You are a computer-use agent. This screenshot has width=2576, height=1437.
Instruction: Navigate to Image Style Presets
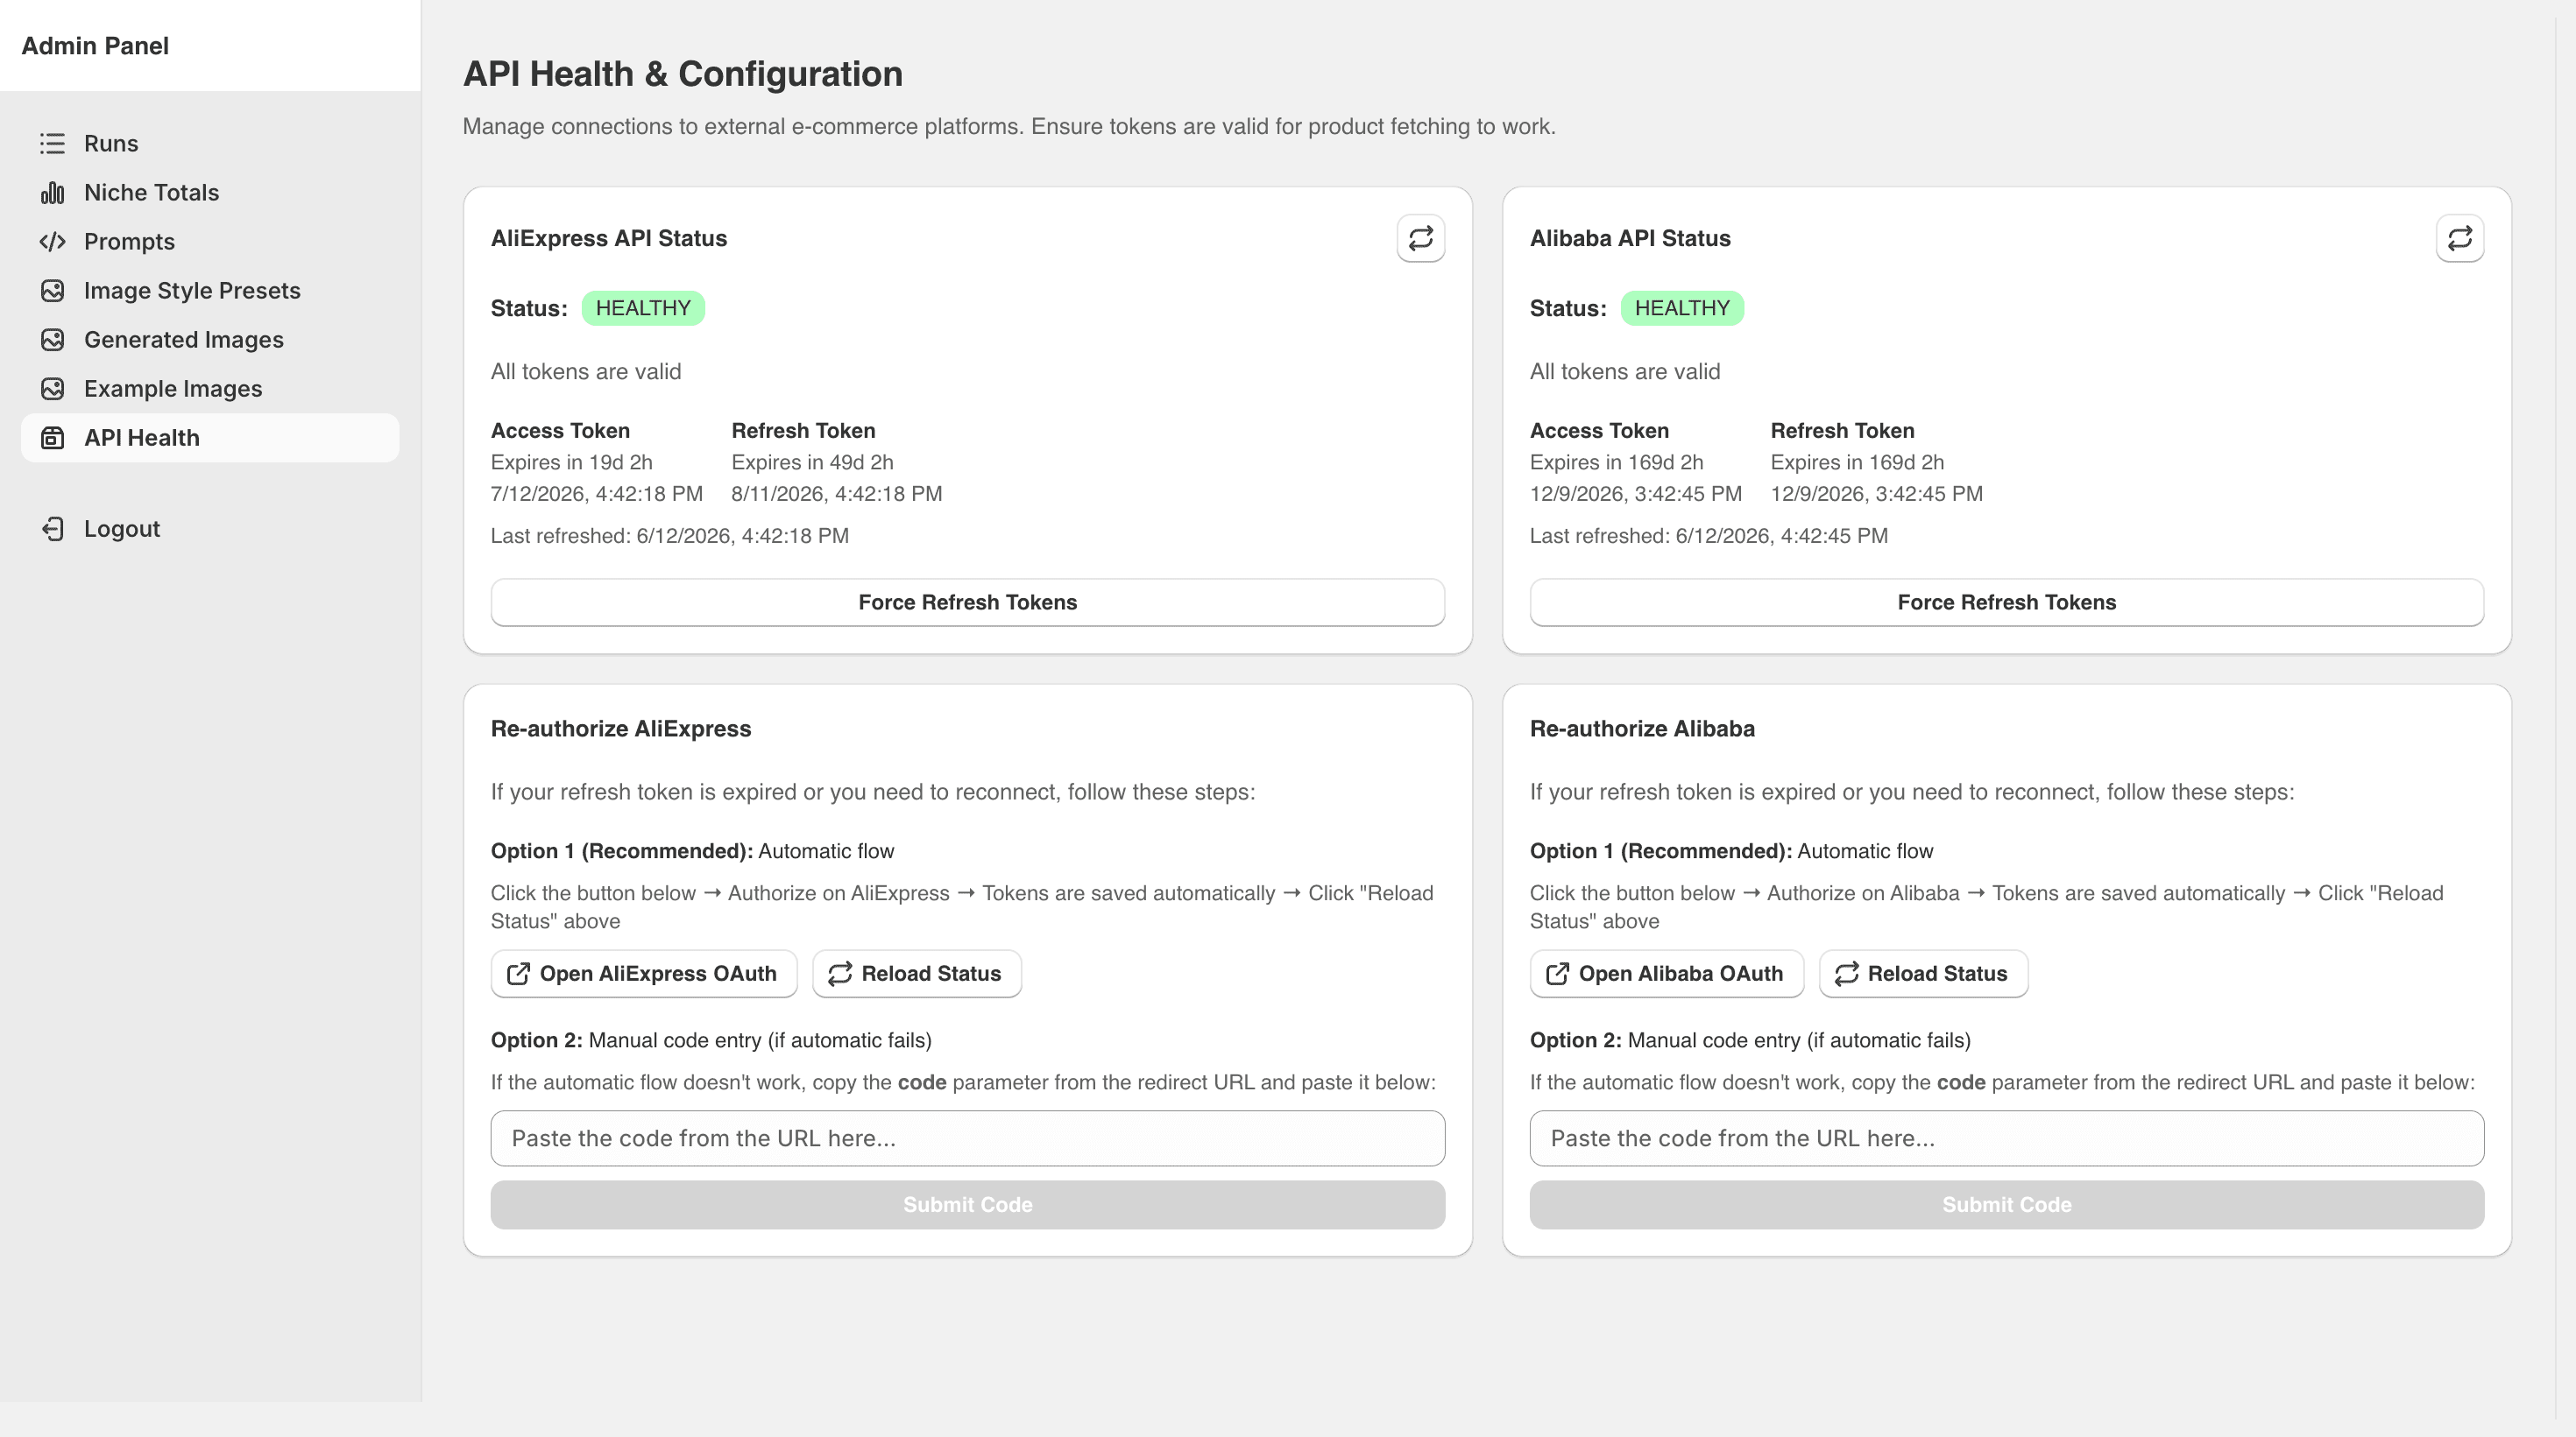210,290
